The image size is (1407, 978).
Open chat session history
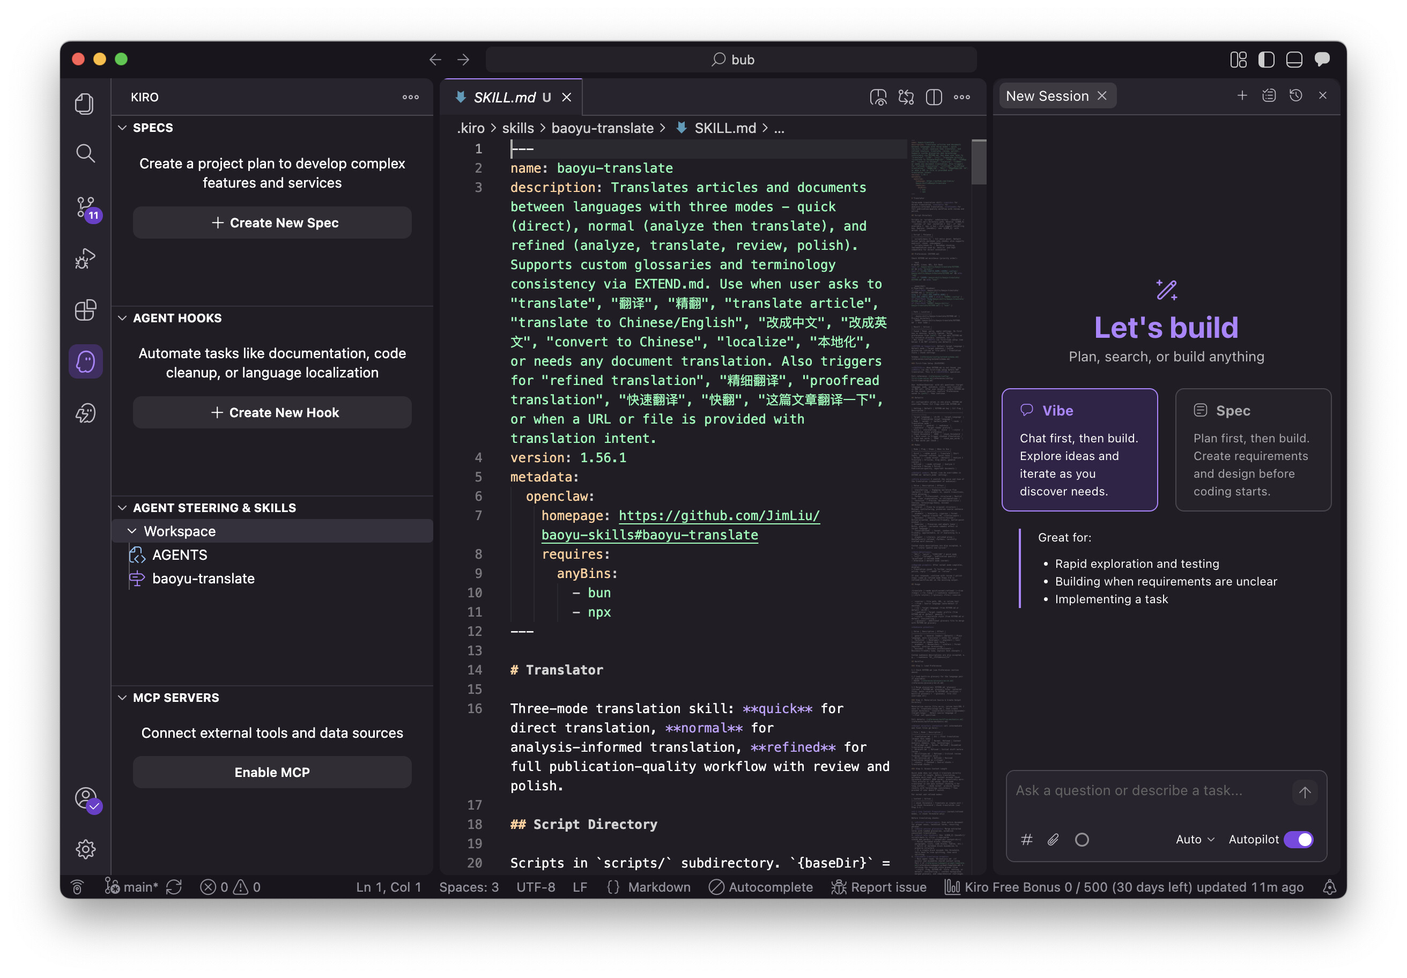click(1296, 95)
